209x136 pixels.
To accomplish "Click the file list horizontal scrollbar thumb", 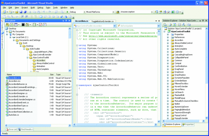I will (29, 125).
